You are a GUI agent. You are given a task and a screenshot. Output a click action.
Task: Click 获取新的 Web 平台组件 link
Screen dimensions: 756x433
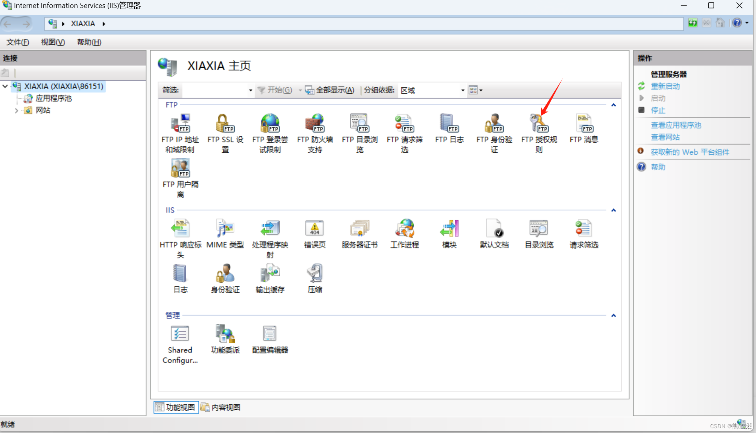690,152
